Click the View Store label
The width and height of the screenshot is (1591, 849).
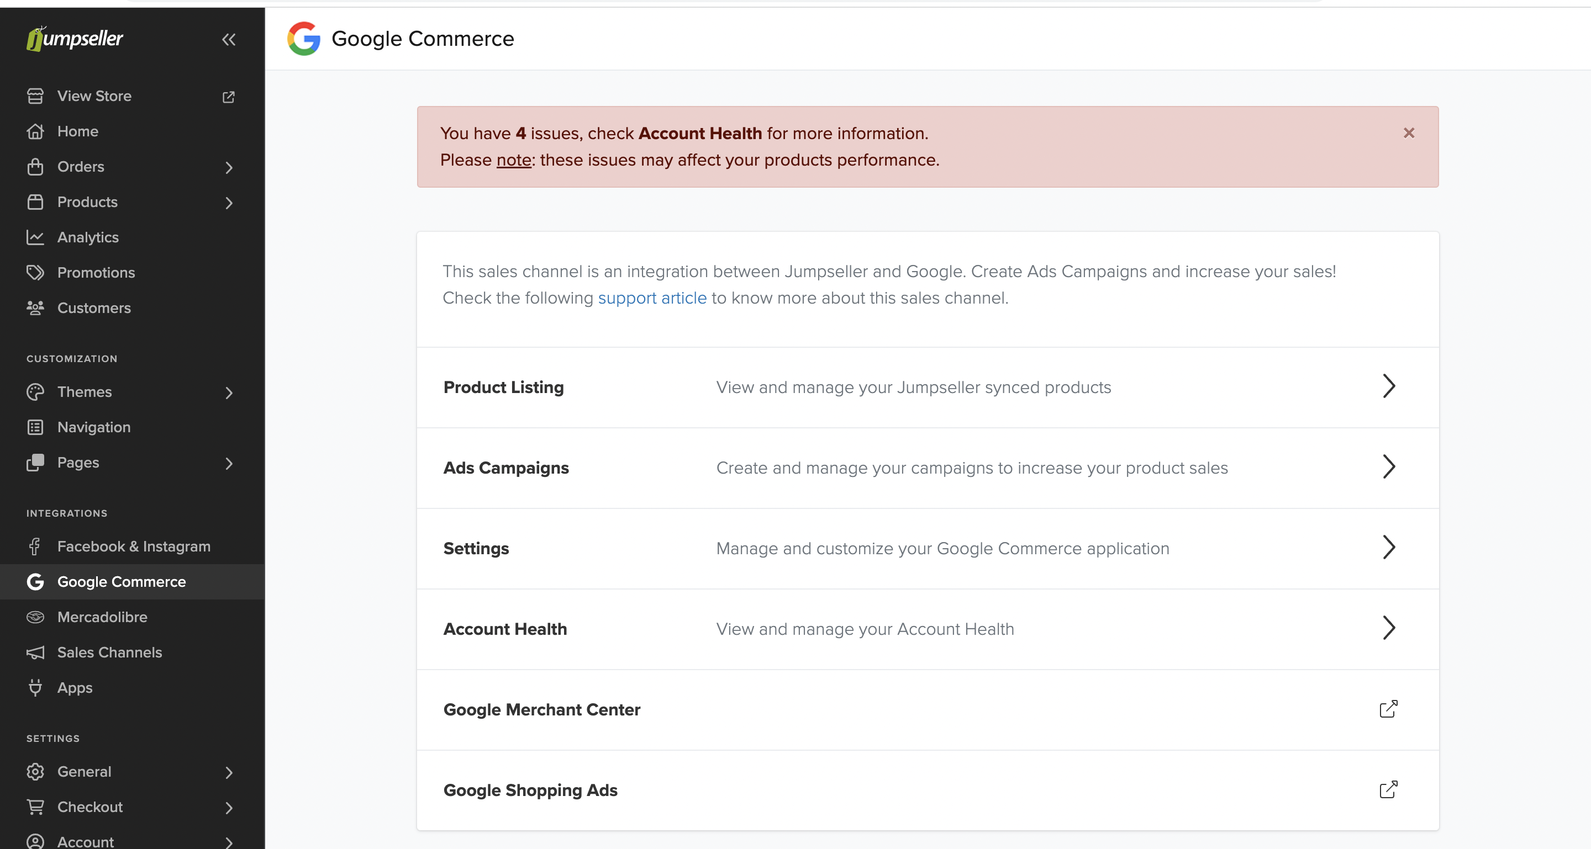tap(94, 96)
